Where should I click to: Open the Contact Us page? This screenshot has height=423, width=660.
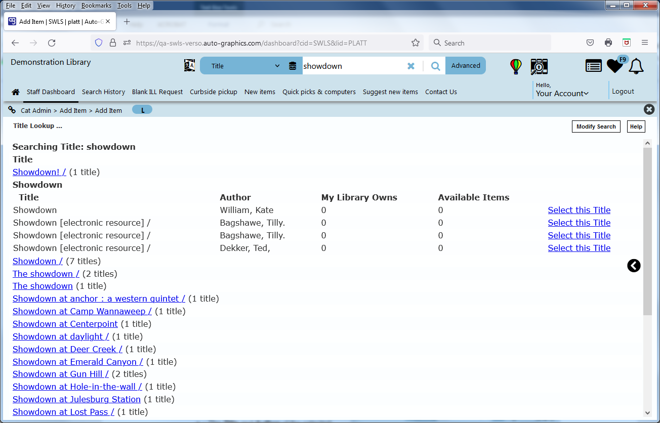pyautogui.click(x=441, y=92)
